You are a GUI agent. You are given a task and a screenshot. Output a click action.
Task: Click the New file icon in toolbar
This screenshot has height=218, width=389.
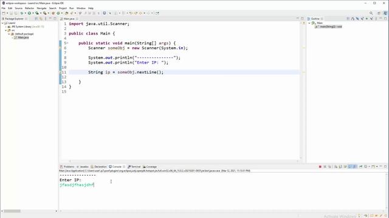click(4, 13)
